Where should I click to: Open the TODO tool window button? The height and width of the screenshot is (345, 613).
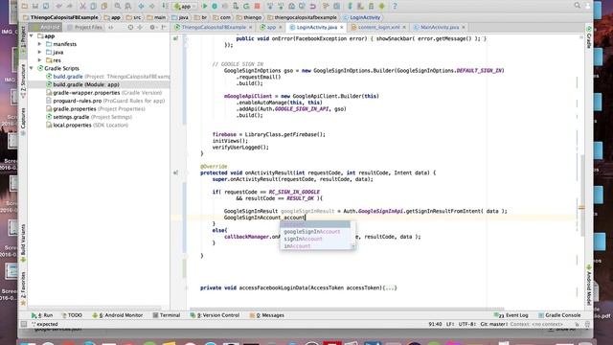tap(72, 315)
